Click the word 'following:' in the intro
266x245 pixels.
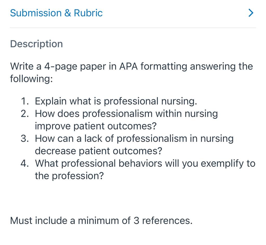pos(31,79)
